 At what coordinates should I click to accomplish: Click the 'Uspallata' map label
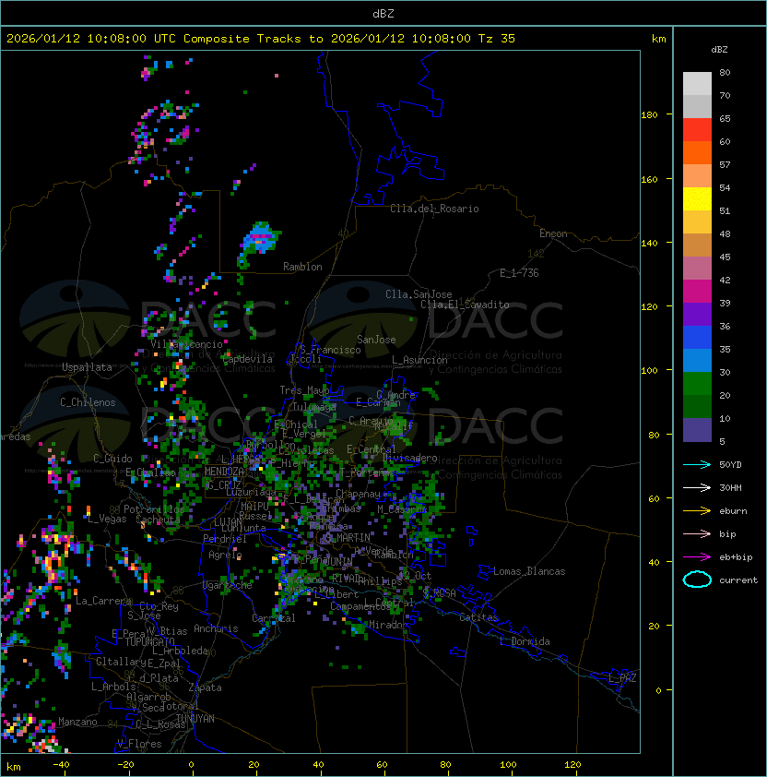click(87, 367)
